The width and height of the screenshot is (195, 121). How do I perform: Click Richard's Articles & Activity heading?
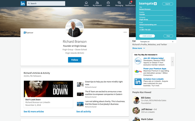point(37,73)
